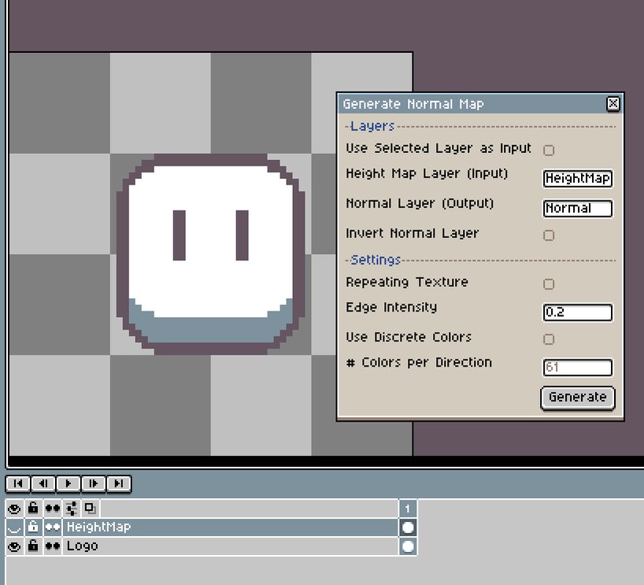Image resolution: width=644 pixels, height=585 pixels.
Task: Jump to the last frame
Action: [x=119, y=484]
